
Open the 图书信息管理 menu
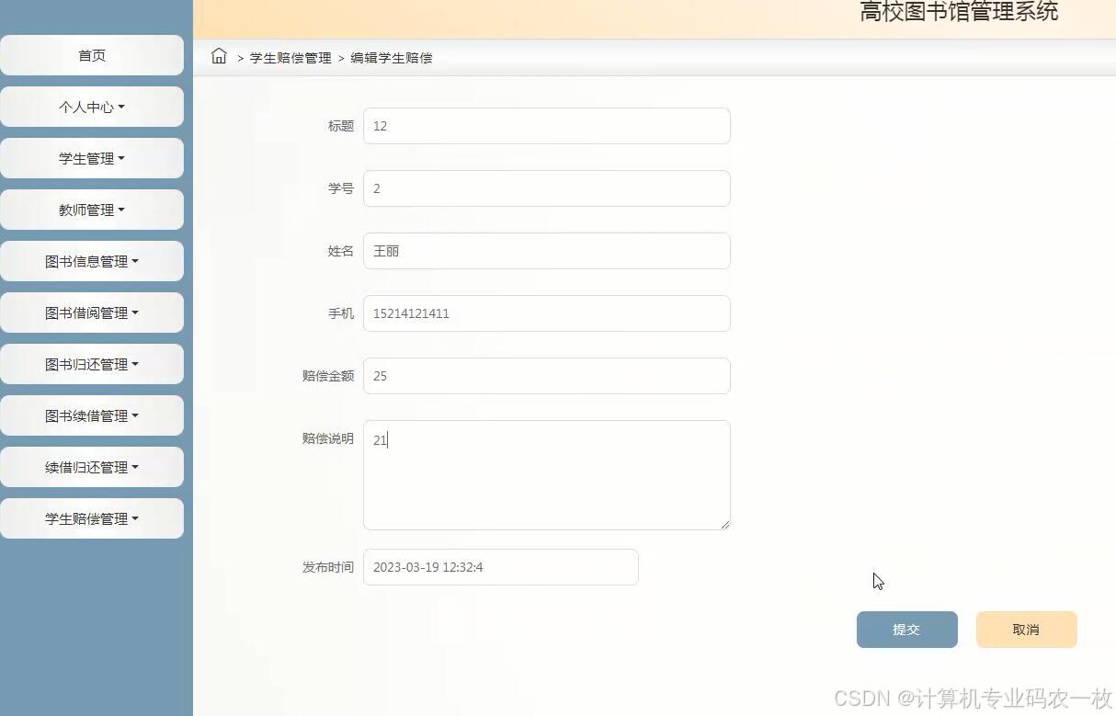[92, 261]
